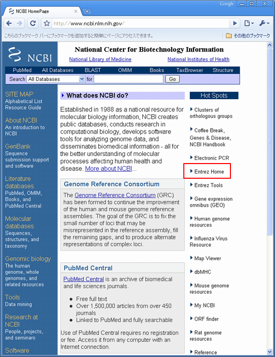The image size is (275, 357).
Task: Open GenBank in the sidebar
Action: (18, 146)
